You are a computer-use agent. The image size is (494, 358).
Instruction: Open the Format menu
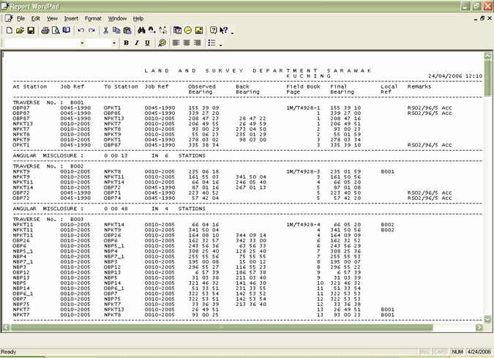coord(93,18)
